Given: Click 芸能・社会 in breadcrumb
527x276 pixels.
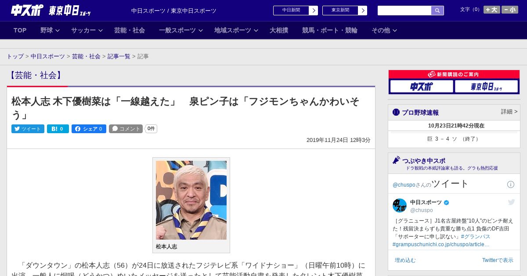Looking at the screenshot, I should [86, 57].
